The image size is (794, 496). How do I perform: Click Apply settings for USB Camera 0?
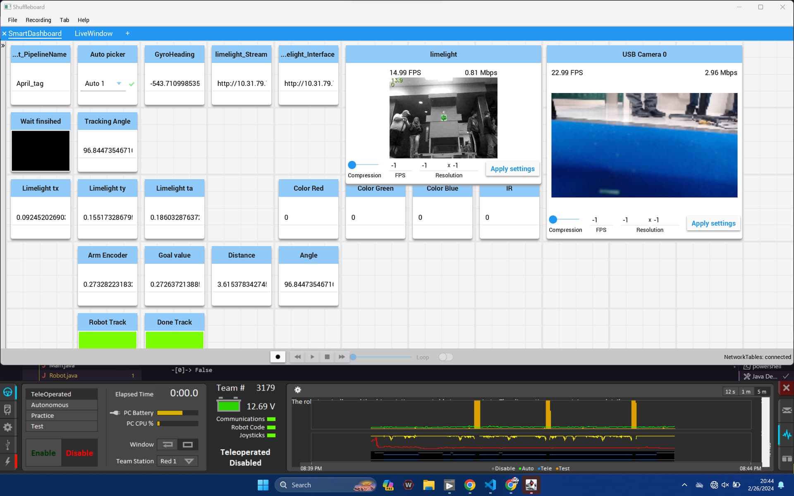coord(713,223)
